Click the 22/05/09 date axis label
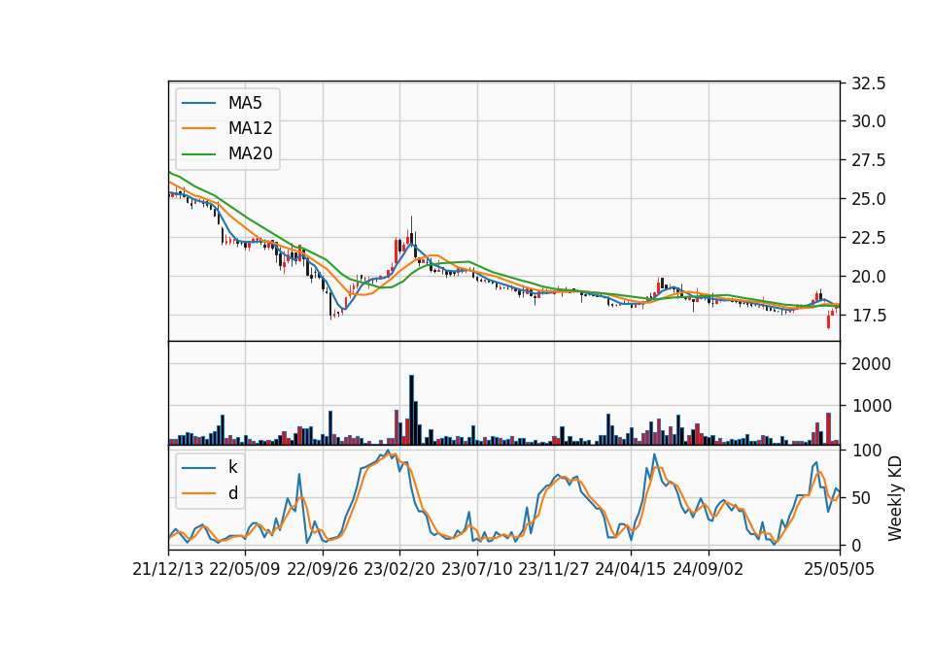 coord(245,569)
